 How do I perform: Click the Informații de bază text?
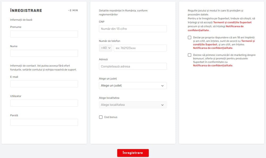pyautogui.click(x=21, y=20)
